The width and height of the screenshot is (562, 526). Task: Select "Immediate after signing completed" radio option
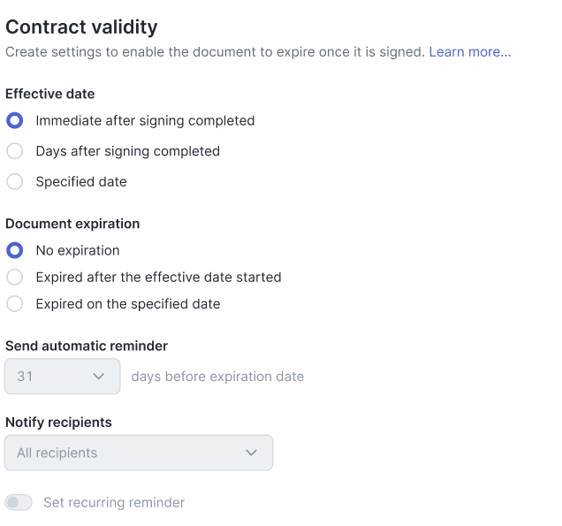click(15, 120)
